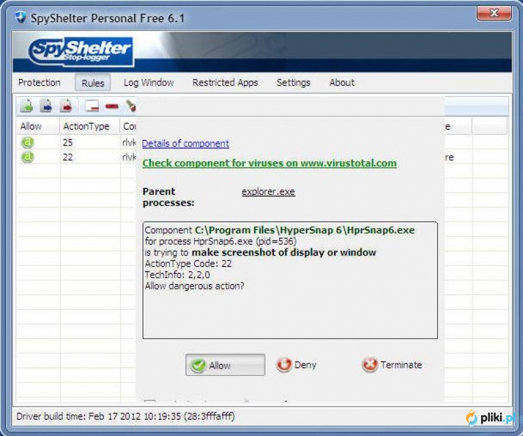The image size is (523, 436).
Task: Click the component path C:\Program Files\HyperSnap 6\HprSnap6.exe
Action: [x=305, y=230]
